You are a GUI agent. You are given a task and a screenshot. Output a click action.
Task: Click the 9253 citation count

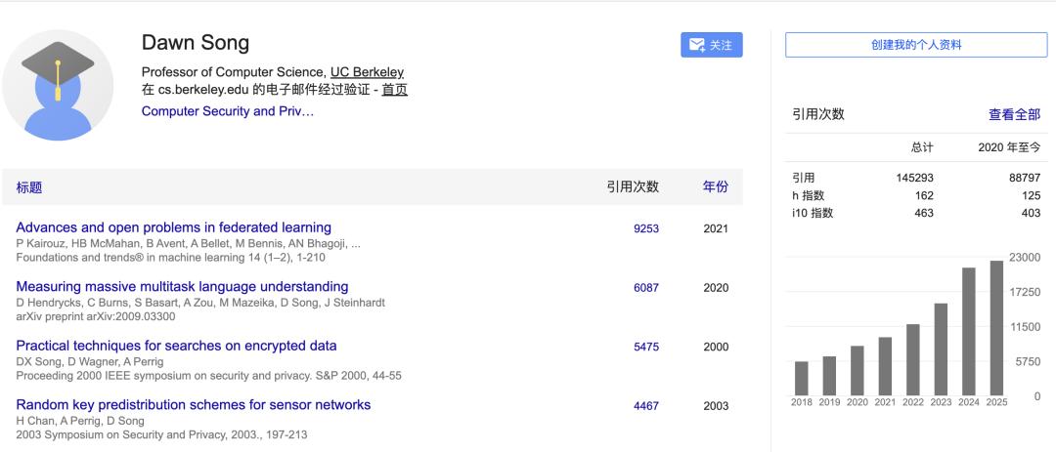coord(646,228)
